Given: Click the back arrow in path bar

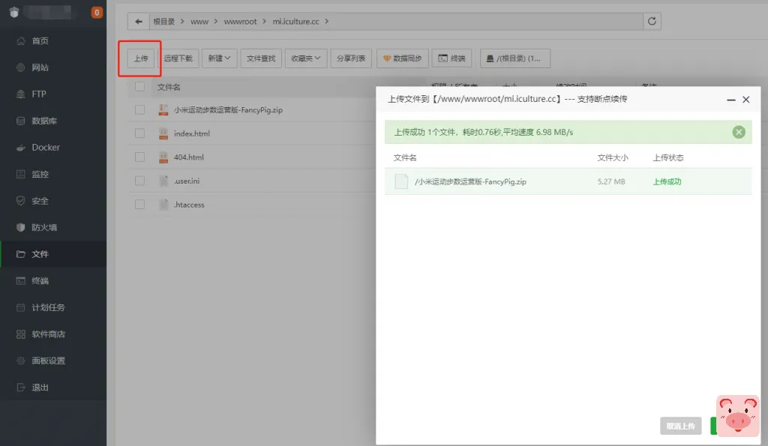Looking at the screenshot, I should pos(139,22).
